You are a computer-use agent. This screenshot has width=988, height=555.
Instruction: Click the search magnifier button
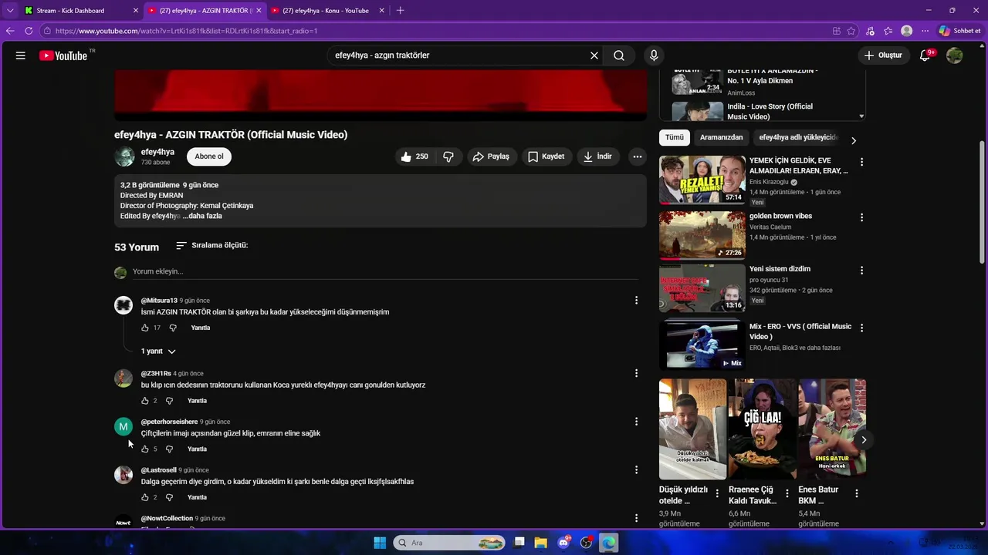click(619, 55)
